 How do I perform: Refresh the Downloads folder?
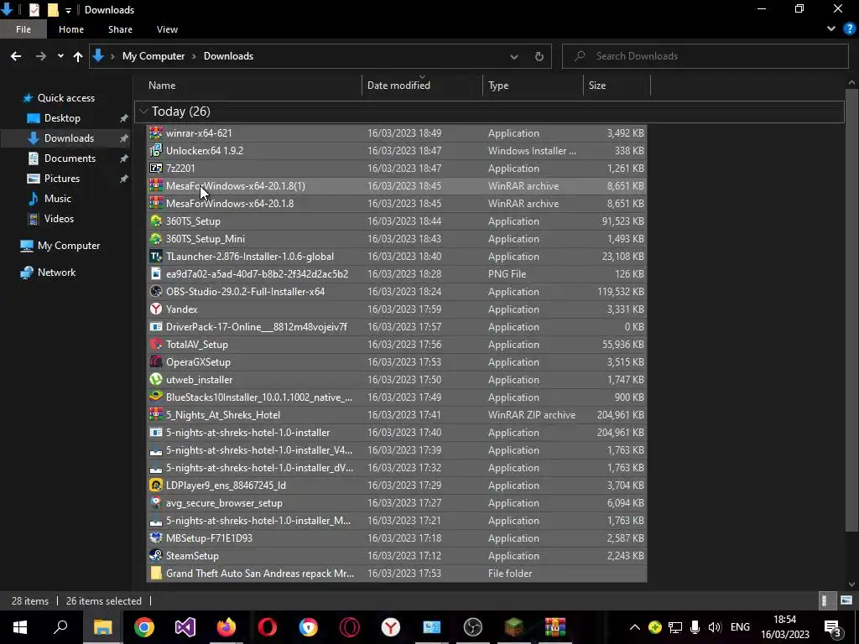tap(539, 56)
